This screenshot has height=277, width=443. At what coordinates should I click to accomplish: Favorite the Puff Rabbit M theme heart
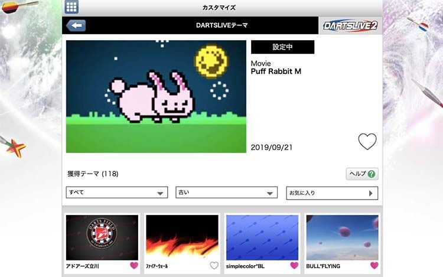367,141
